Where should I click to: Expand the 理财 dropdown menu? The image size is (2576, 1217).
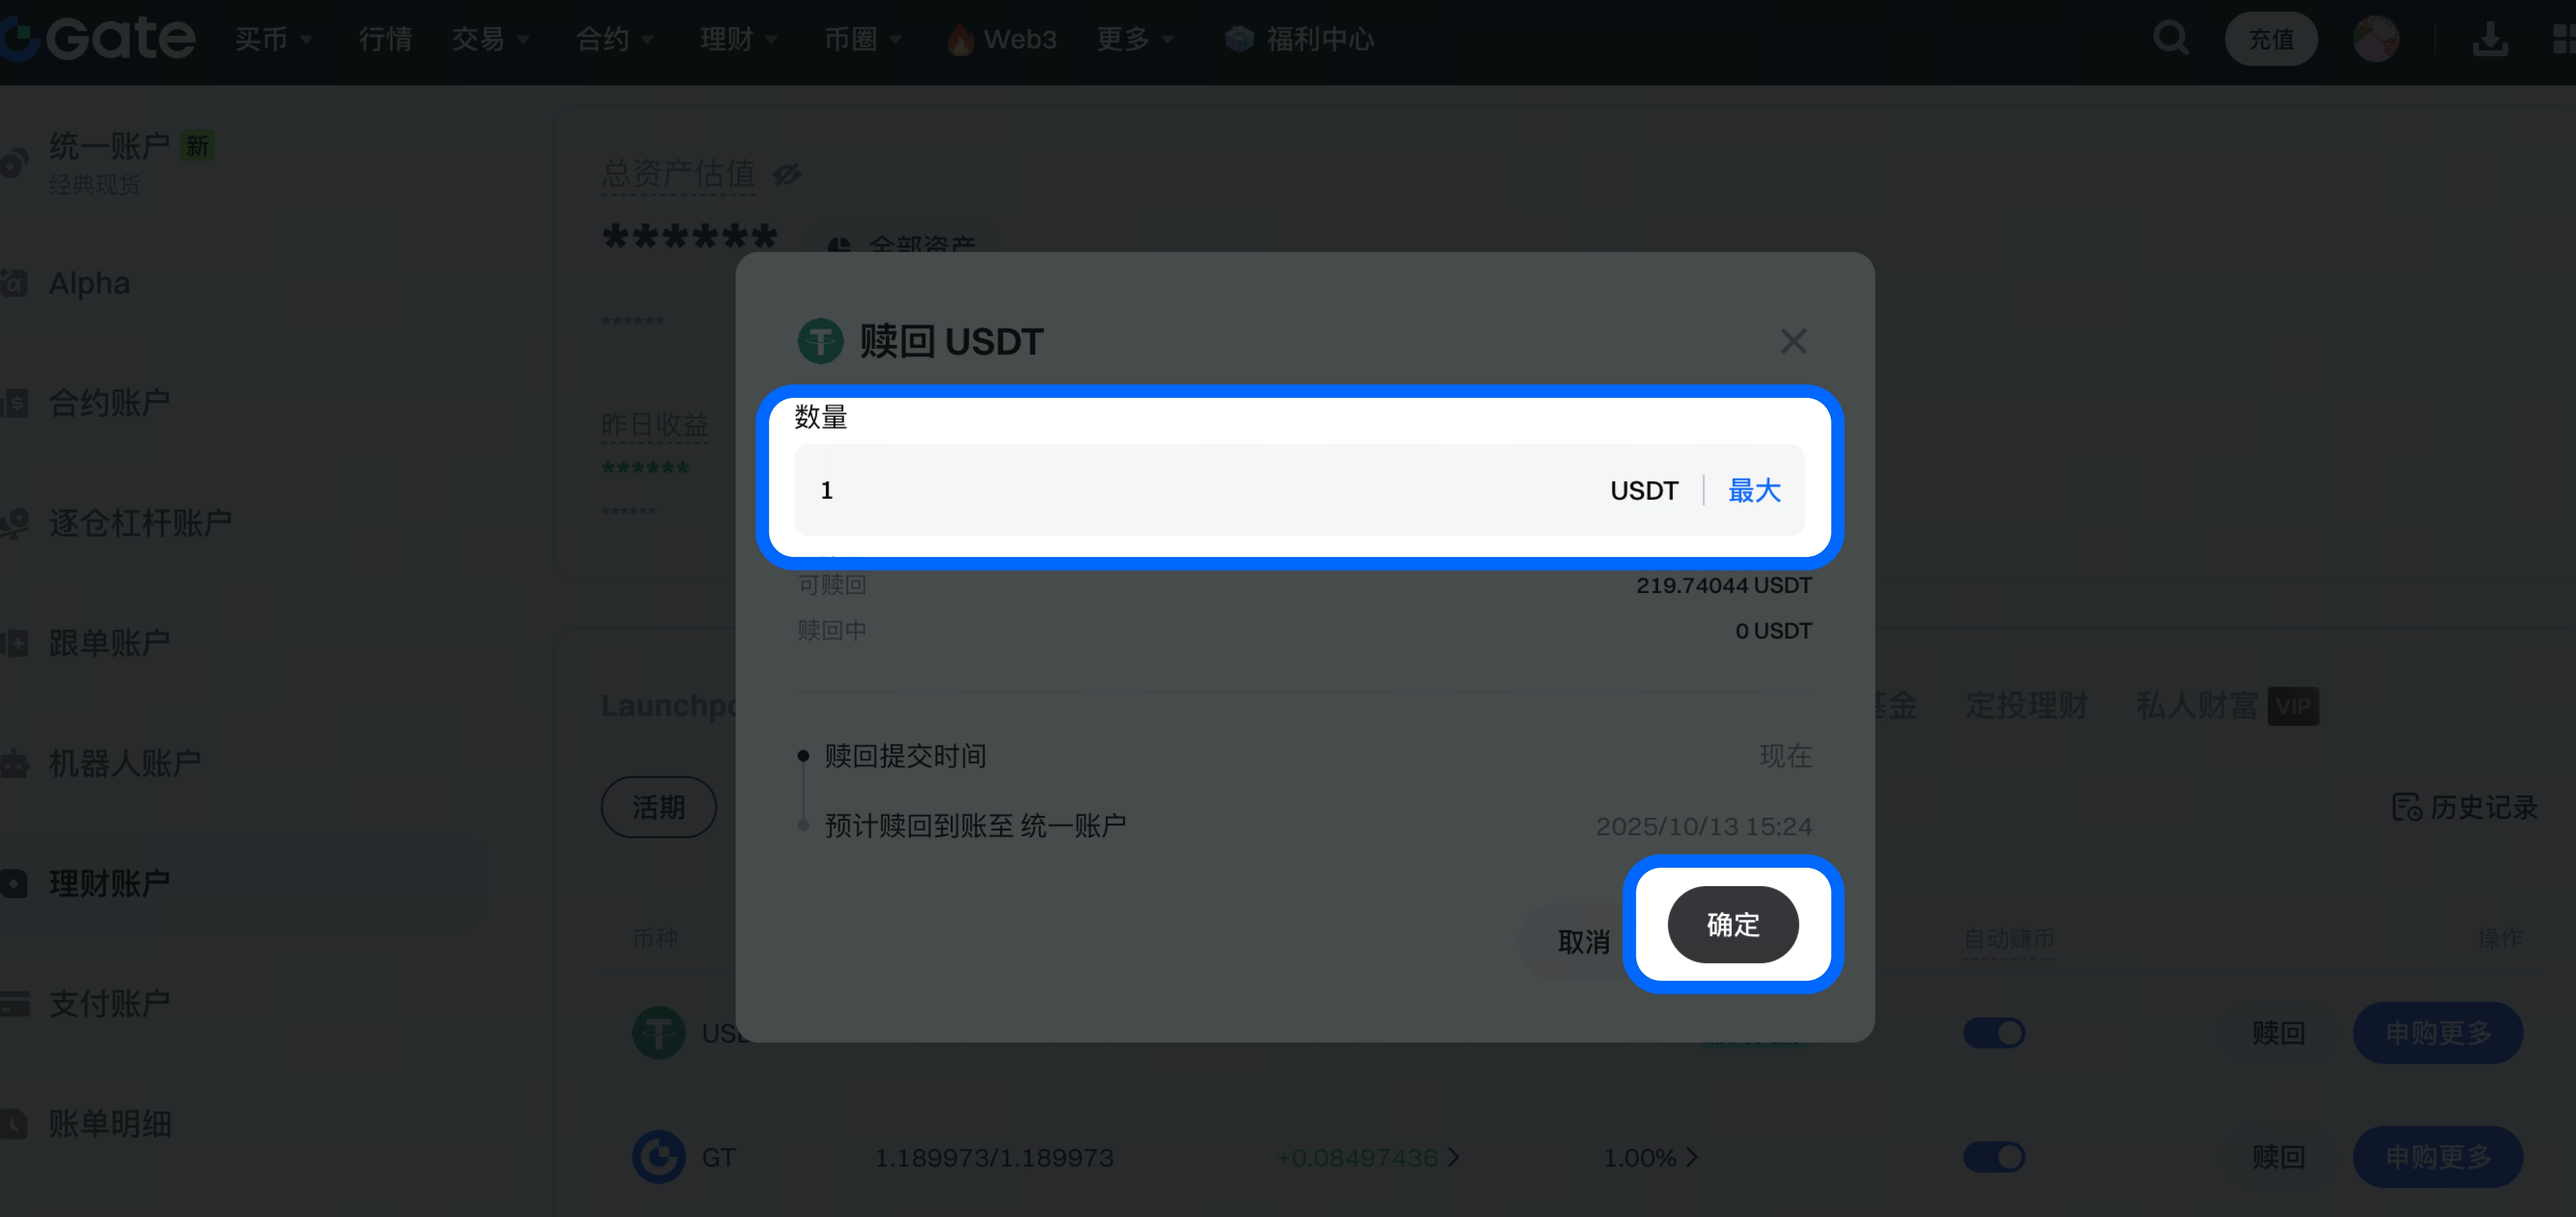739,39
